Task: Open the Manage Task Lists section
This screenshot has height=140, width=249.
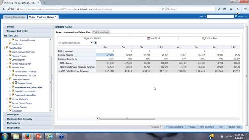Action: pos(28,31)
